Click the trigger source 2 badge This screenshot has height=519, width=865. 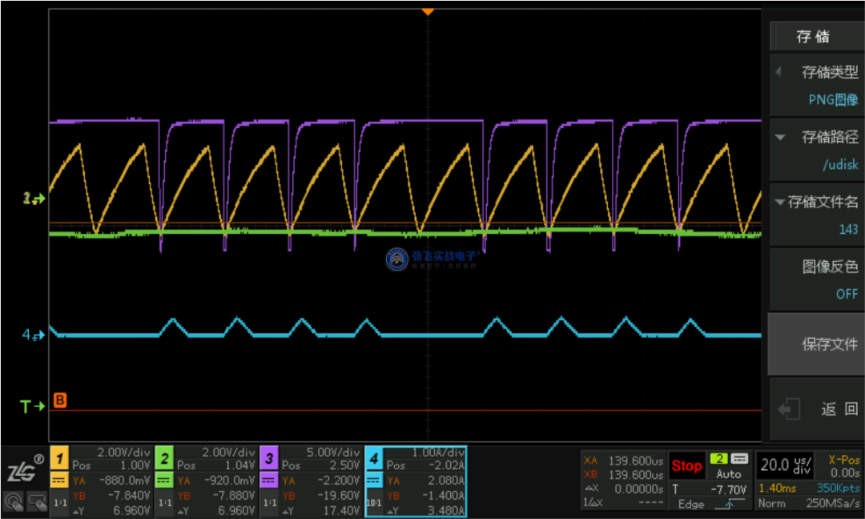[718, 458]
